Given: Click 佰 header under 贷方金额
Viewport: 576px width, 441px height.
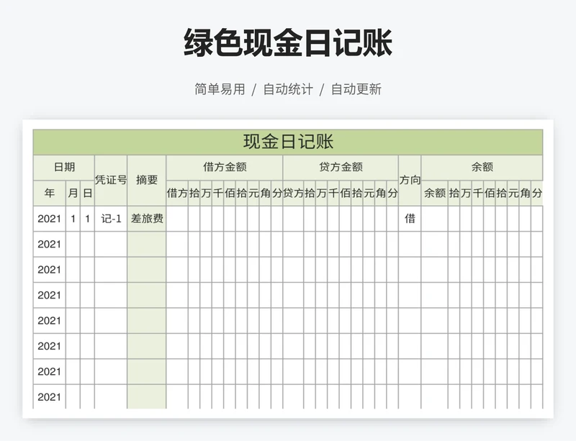Looking at the screenshot, I should click(x=345, y=193).
